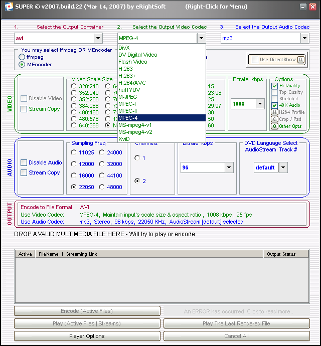Minimize the SUPER window

(303, 7)
